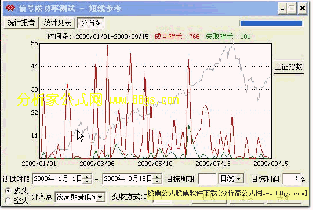Click the 2009/05/10 axis label
Viewport: 313px width, 210px height.
(155, 164)
